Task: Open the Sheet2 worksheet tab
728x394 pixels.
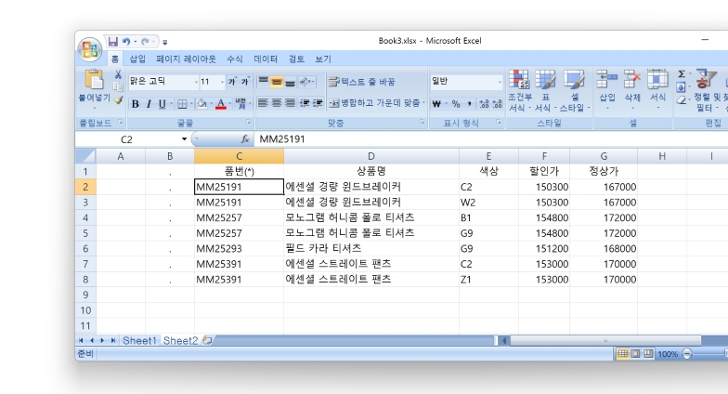Action: [180, 341]
